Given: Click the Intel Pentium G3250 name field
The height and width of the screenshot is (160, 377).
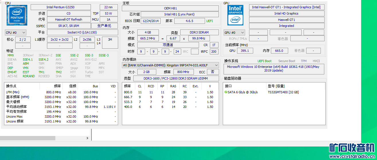Looking at the screenshot, I should (x=60, y=7).
